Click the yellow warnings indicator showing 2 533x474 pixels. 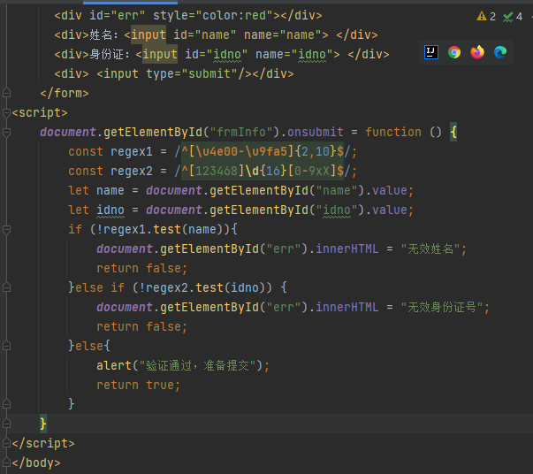(x=486, y=16)
